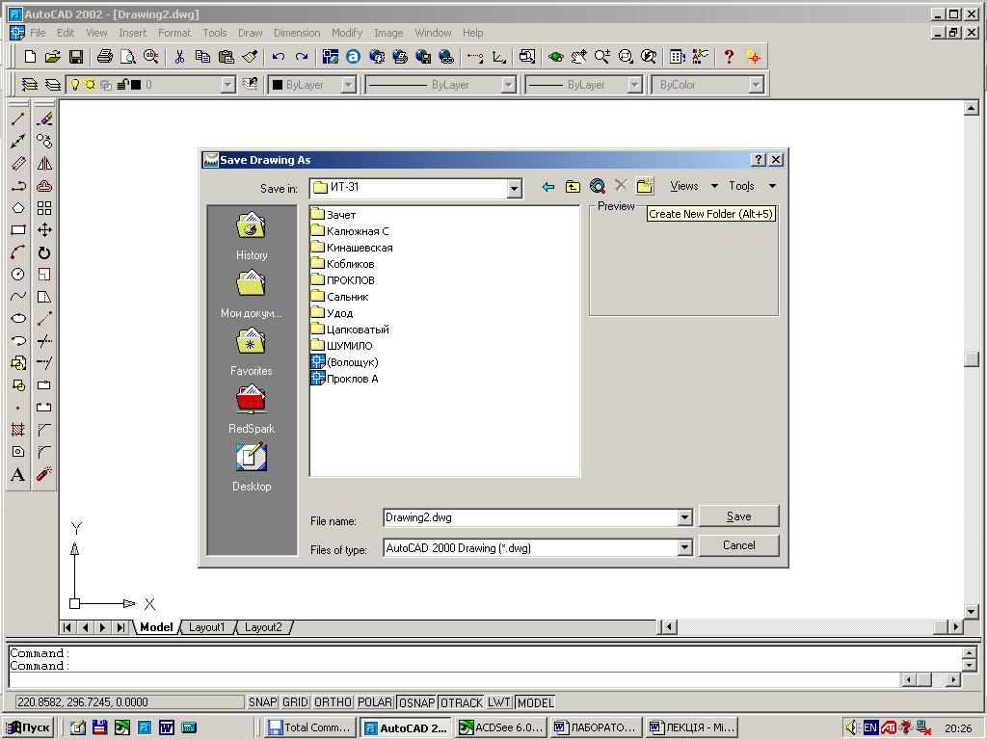Screen dimensions: 987x740
Task: Click the Save button
Action: coord(738,516)
